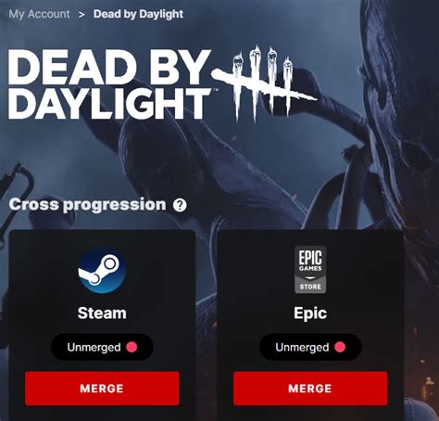The width and height of the screenshot is (439, 421).
Task: Click the Dead by Daylight tally marks emblem
Action: (x=264, y=83)
